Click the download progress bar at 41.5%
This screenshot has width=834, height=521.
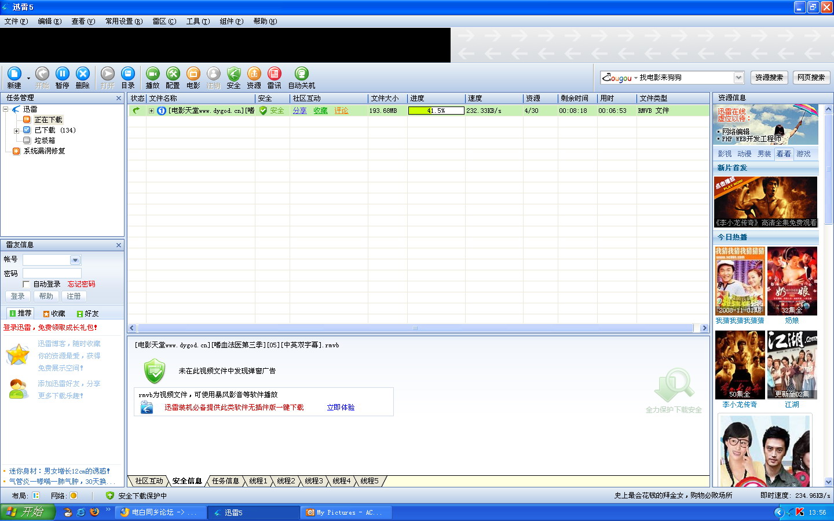pyautogui.click(x=436, y=111)
